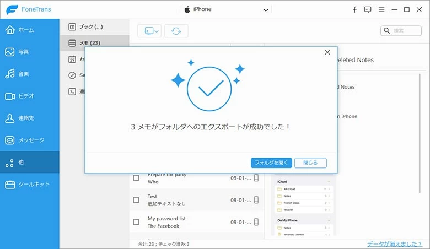The image size is (430, 249).
Task: Toggle checkbox for Test note
Action: point(136,200)
